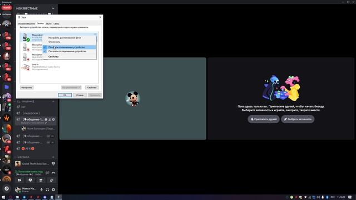Open chat for the active общение-1 voice channel
Image resolution: width=356 pixels, height=200 pixels.
point(46,119)
